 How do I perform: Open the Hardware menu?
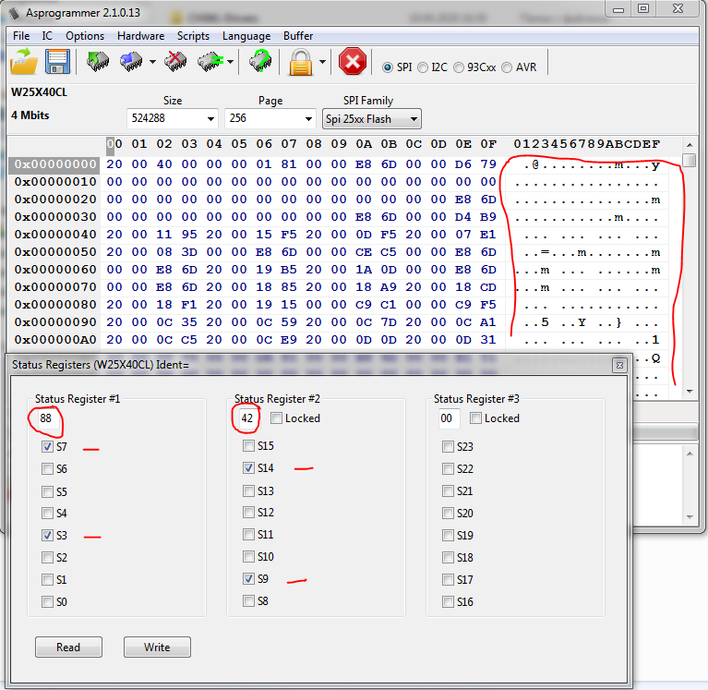coord(140,36)
